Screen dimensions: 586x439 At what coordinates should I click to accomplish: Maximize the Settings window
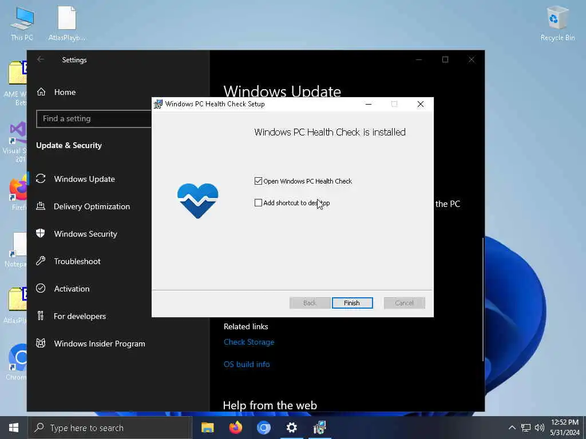click(445, 59)
